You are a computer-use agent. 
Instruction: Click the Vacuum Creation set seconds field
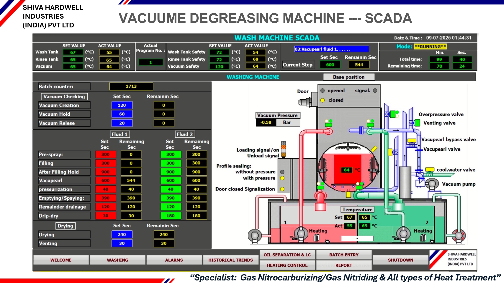pos(122,105)
